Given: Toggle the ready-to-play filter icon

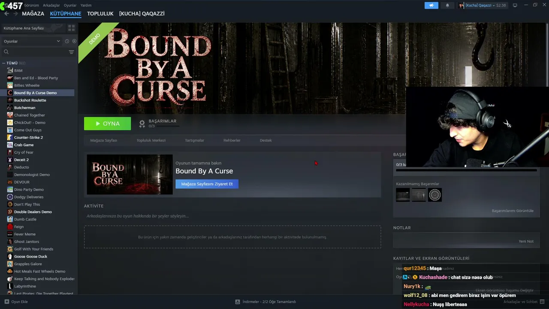Looking at the screenshot, I should [74, 41].
